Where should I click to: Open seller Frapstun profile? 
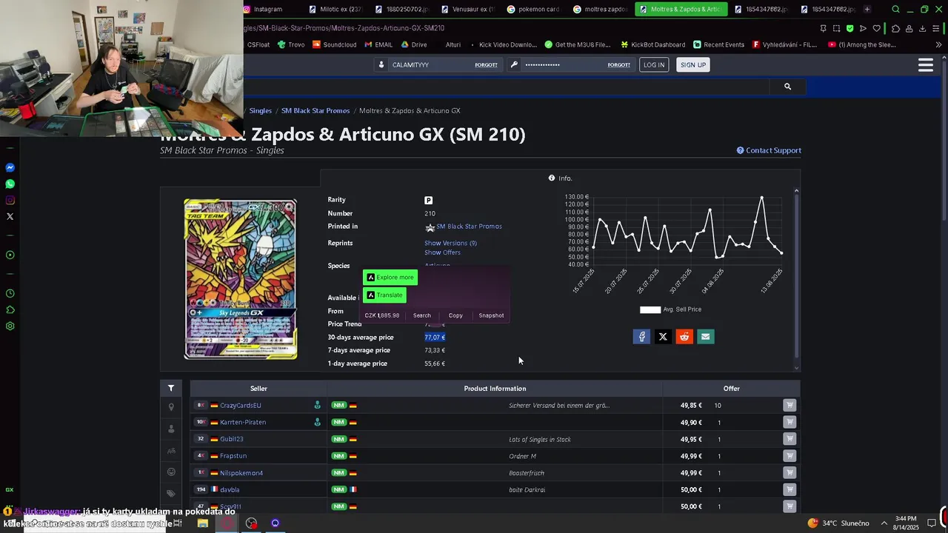tap(233, 456)
